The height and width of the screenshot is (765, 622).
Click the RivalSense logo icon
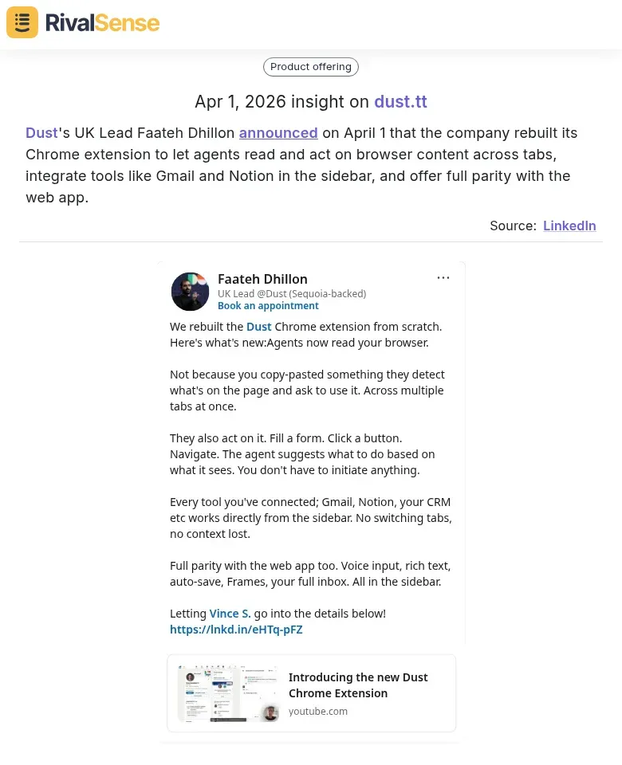click(22, 22)
